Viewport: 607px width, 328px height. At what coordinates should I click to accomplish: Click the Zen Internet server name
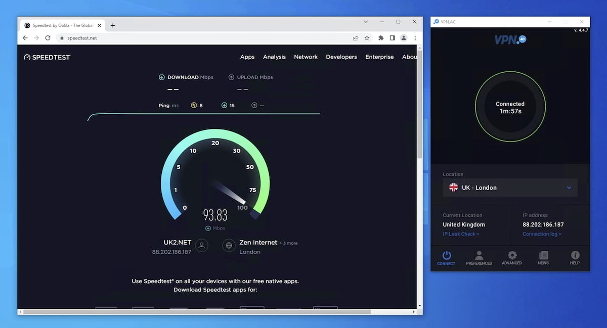click(x=258, y=243)
